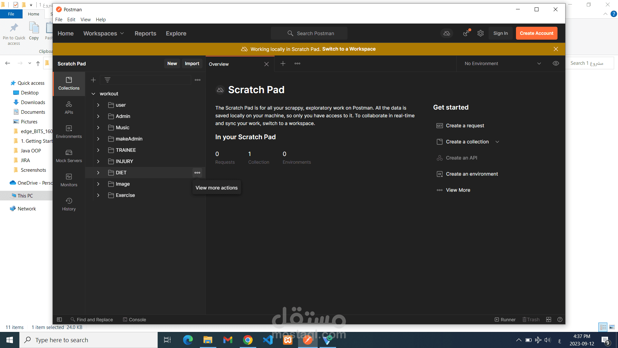Expand the TRAINEE folder

point(98,150)
